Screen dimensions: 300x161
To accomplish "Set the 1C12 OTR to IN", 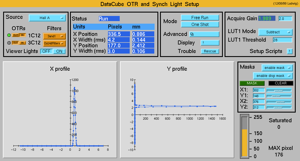I will (22, 35).
